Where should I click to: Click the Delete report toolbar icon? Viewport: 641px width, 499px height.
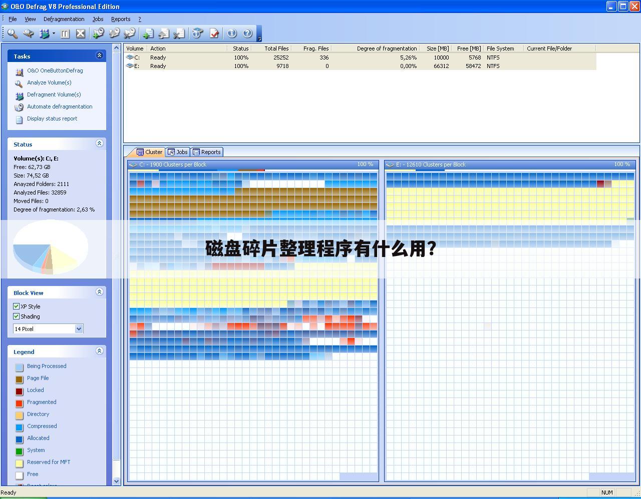click(179, 33)
